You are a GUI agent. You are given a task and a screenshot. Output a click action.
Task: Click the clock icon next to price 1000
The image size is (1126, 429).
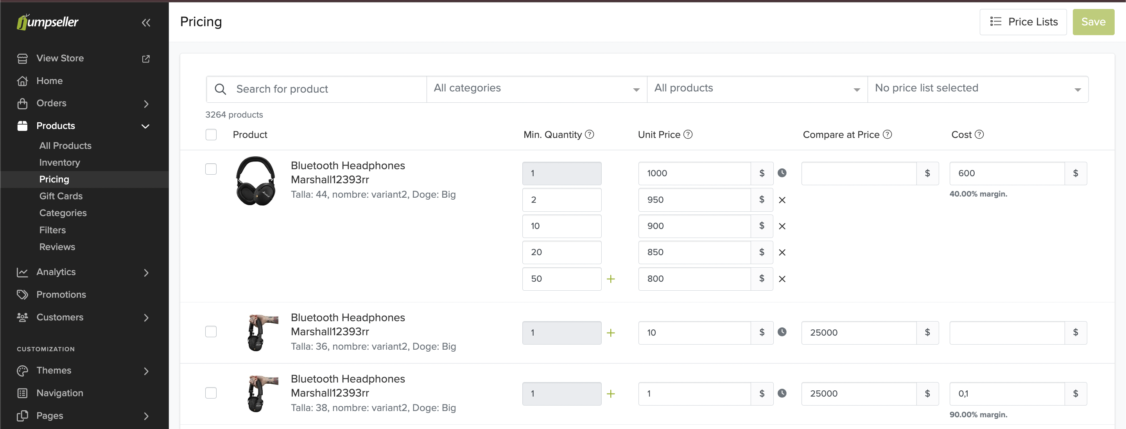(x=782, y=173)
